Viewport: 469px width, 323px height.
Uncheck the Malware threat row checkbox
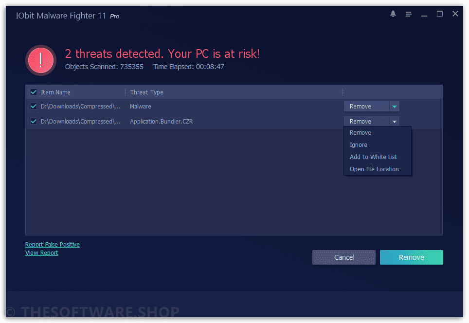tap(34, 107)
